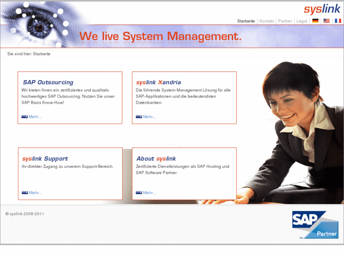Click the 'Wir bieten Ihnen ein zertifiziertes' description

tap(68, 96)
